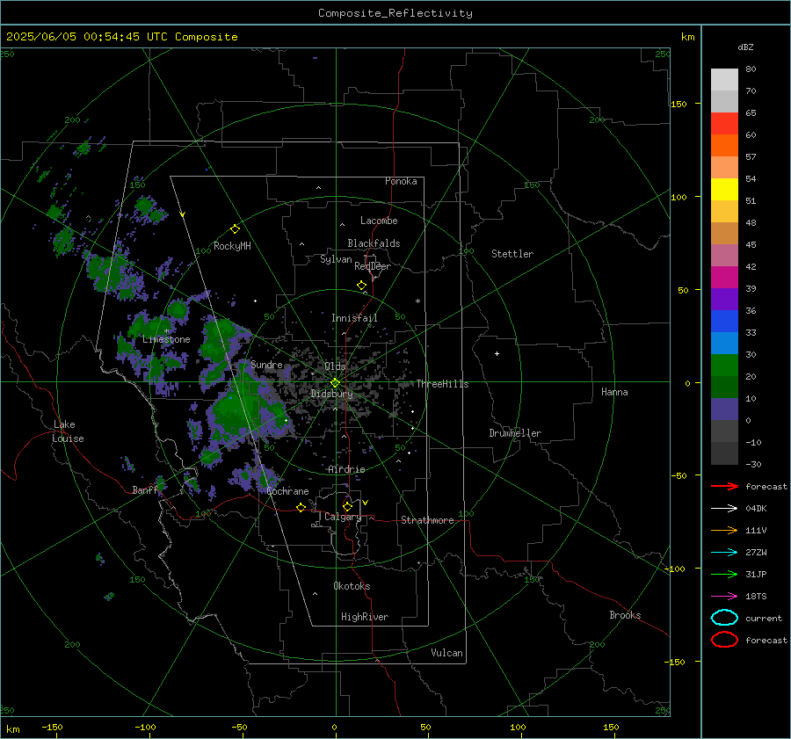This screenshot has width=791, height=739.
Task: Click the yellow diamond marker above Calgary label
Action: pos(347,506)
